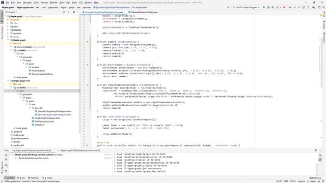Click Collapse All icon in the Project panel
Viewport: 326px width, 183px height.
(68, 12)
